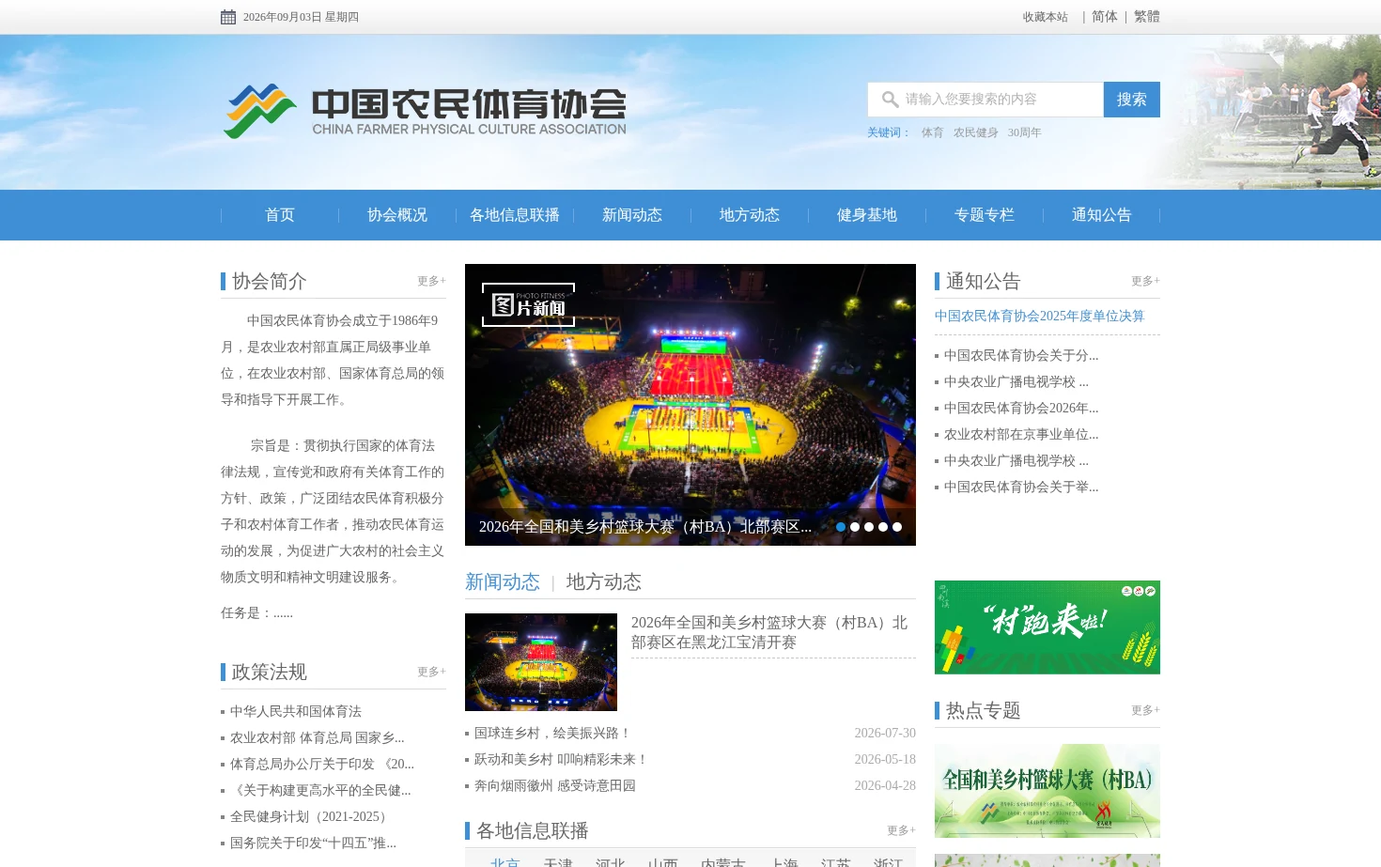
Task: Open headline 村BA北部赛区在黑龙江宝清开赛
Action: tap(770, 632)
